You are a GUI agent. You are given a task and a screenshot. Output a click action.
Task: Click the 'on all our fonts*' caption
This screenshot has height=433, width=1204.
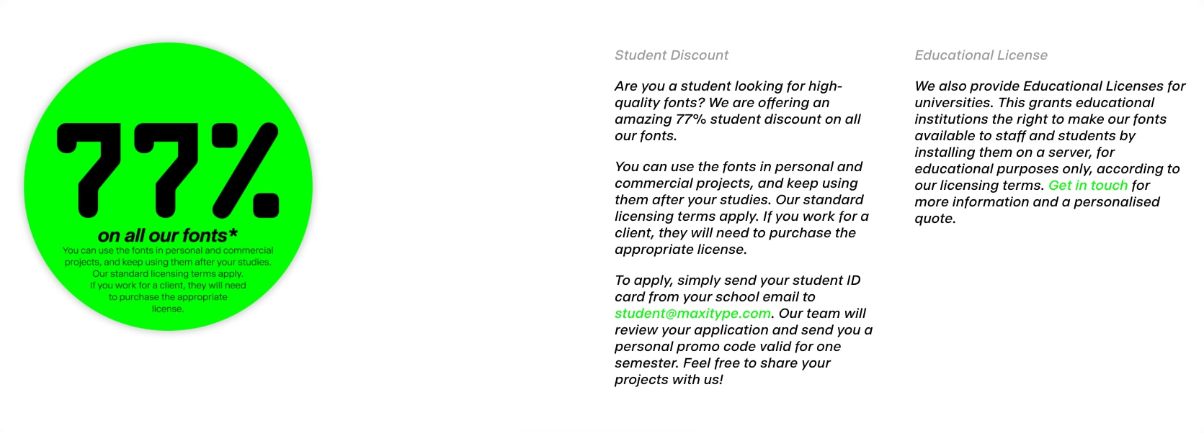click(168, 235)
